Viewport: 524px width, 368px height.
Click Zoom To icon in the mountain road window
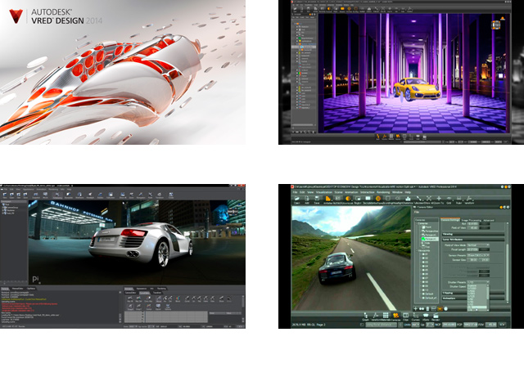coord(439,199)
